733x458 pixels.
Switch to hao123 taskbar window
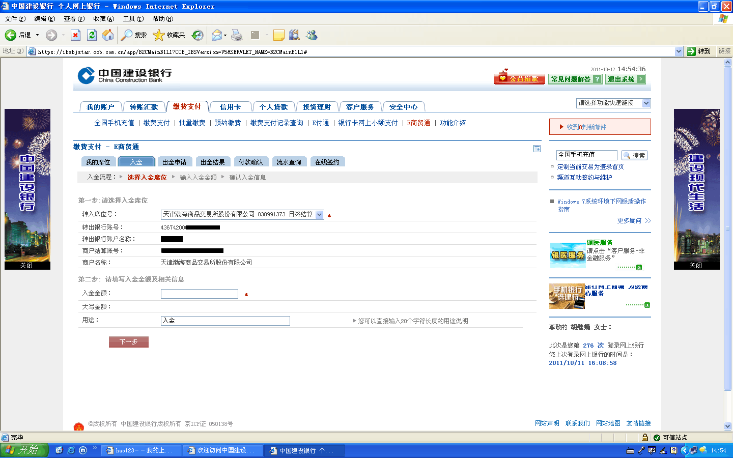coord(140,450)
